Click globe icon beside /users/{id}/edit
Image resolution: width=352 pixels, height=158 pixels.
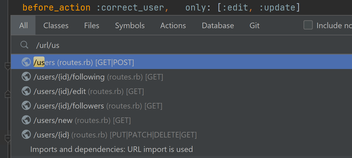tap(26, 91)
